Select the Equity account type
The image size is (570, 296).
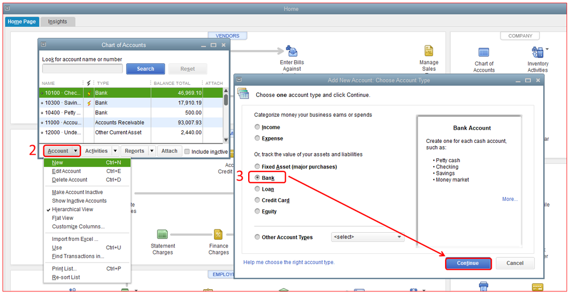pyautogui.click(x=257, y=212)
